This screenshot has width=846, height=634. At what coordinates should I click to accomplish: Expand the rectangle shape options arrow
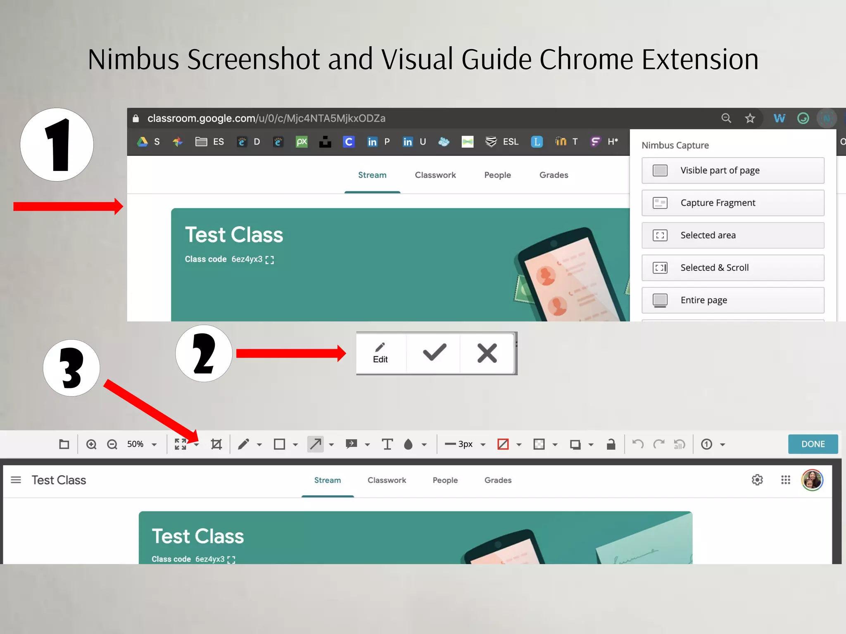295,445
